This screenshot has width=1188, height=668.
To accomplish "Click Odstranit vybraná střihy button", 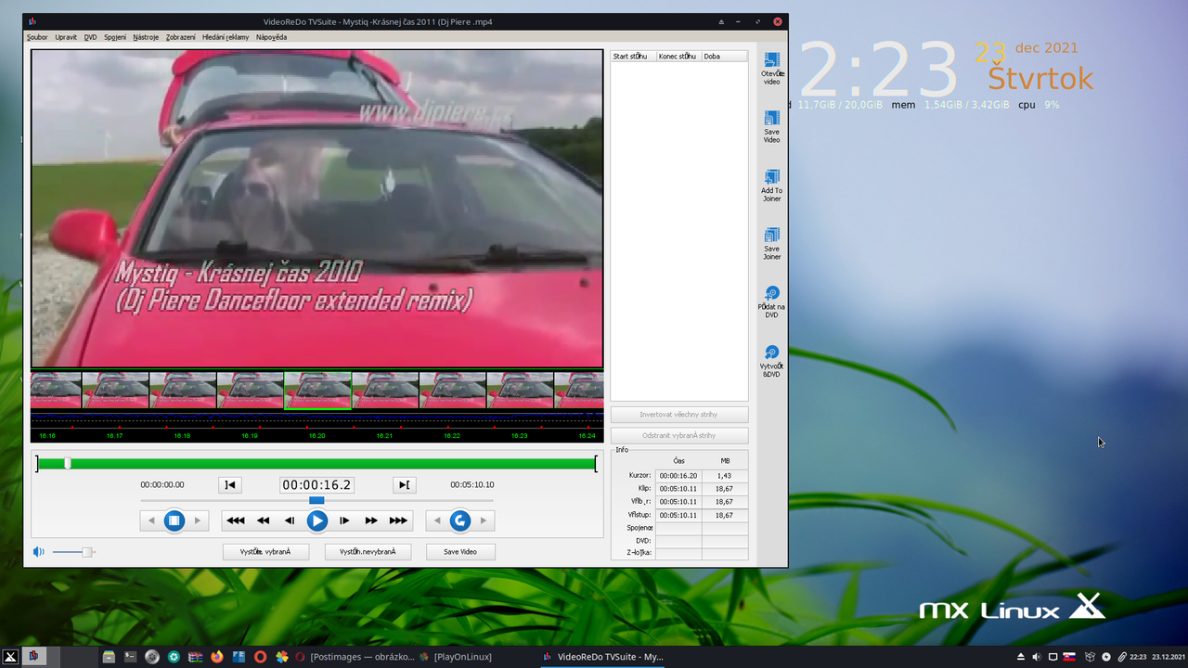I will tap(679, 435).
